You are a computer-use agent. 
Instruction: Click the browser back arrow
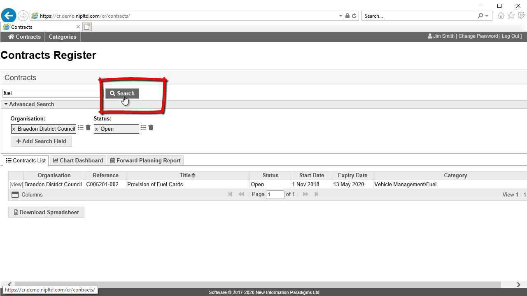point(9,16)
